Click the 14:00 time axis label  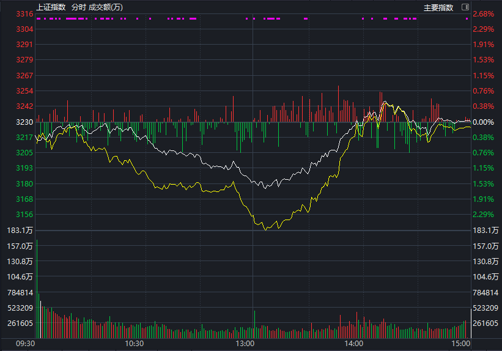(x=354, y=344)
